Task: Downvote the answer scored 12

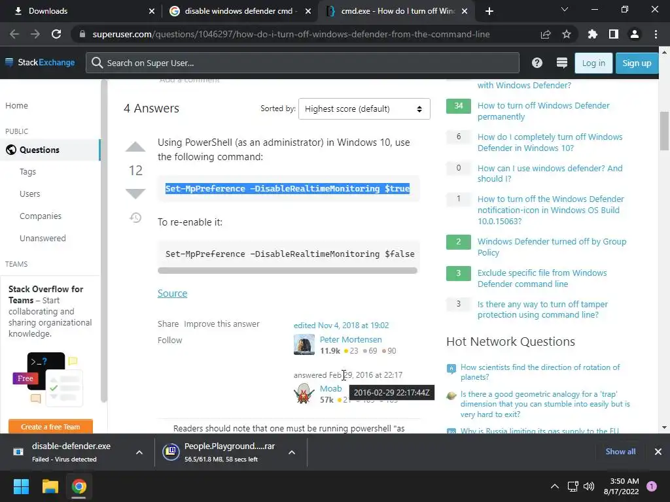Action: click(x=135, y=193)
